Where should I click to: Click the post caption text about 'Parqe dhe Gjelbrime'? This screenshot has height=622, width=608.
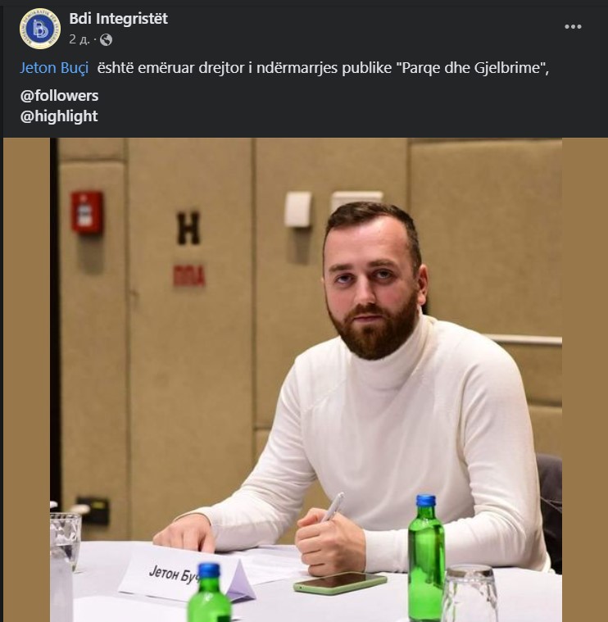[x=323, y=68]
